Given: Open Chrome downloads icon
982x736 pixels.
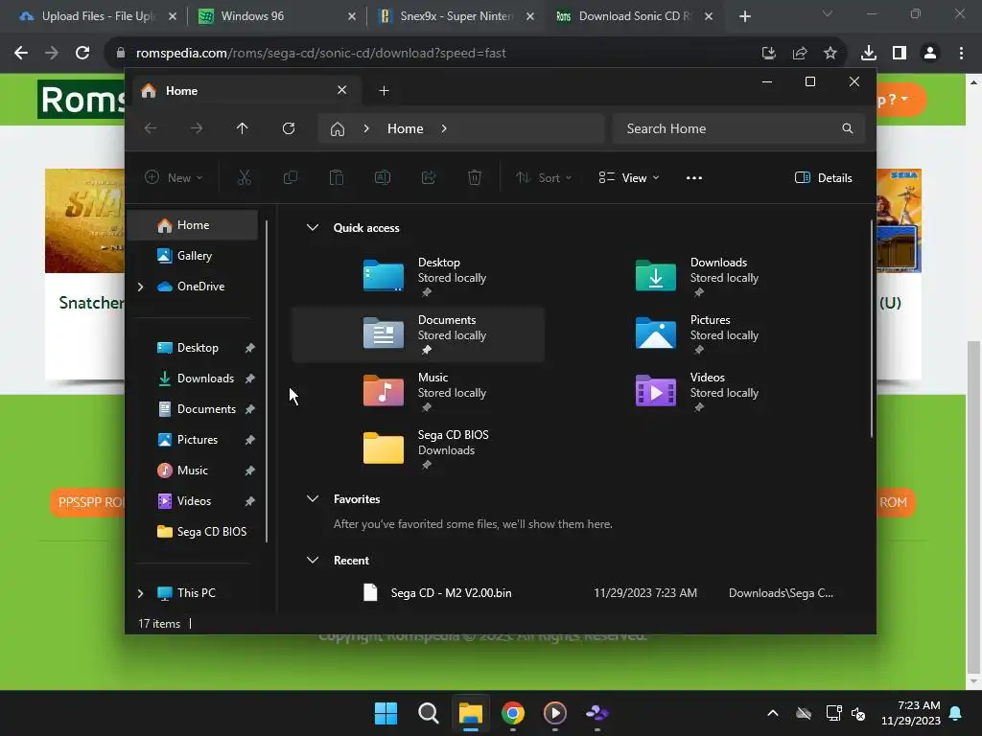Looking at the screenshot, I should (x=869, y=54).
